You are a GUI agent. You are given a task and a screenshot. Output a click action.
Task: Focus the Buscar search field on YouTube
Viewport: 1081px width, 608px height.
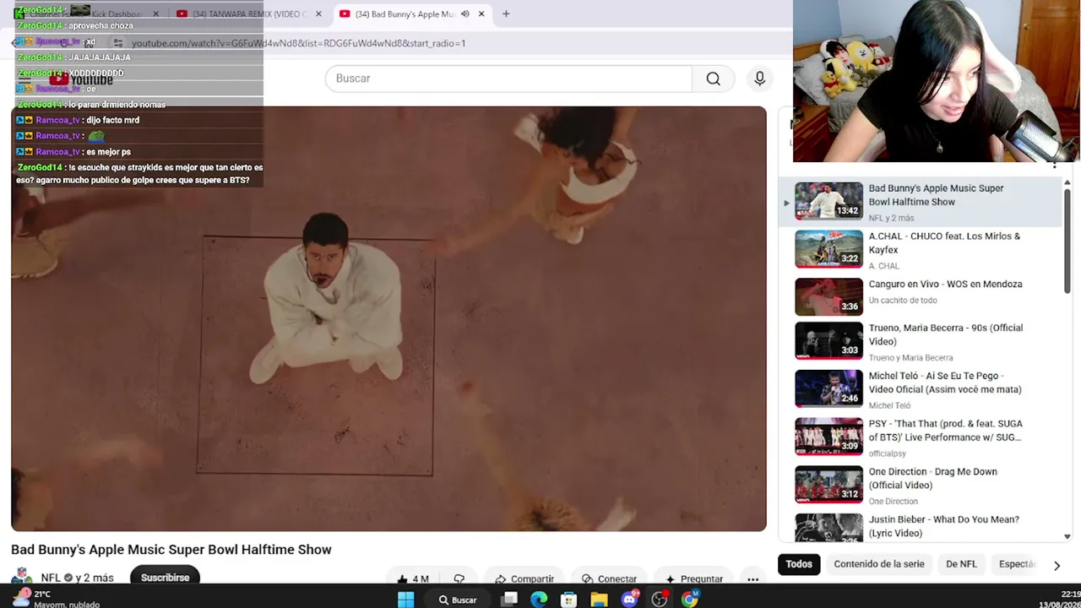click(508, 79)
